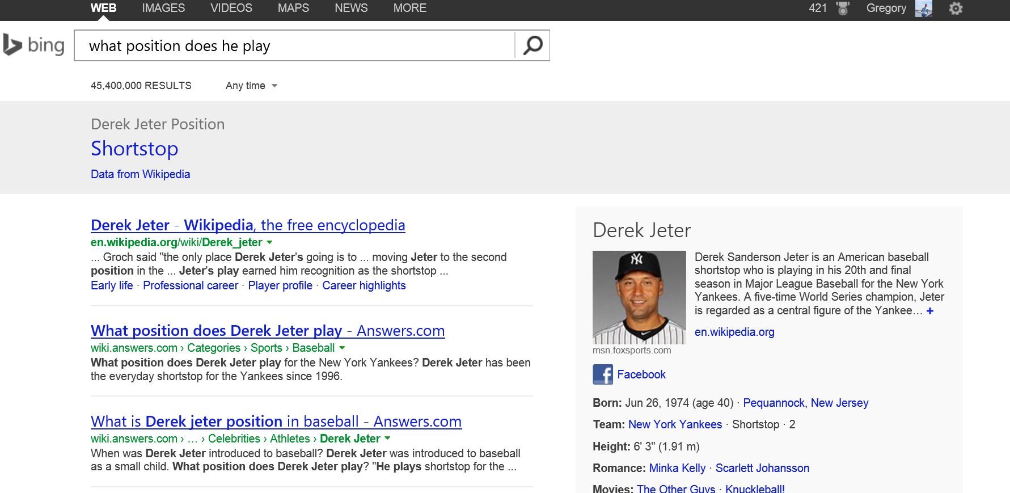This screenshot has height=493, width=1010.
Task: Open the settings gear icon
Action: tap(956, 9)
